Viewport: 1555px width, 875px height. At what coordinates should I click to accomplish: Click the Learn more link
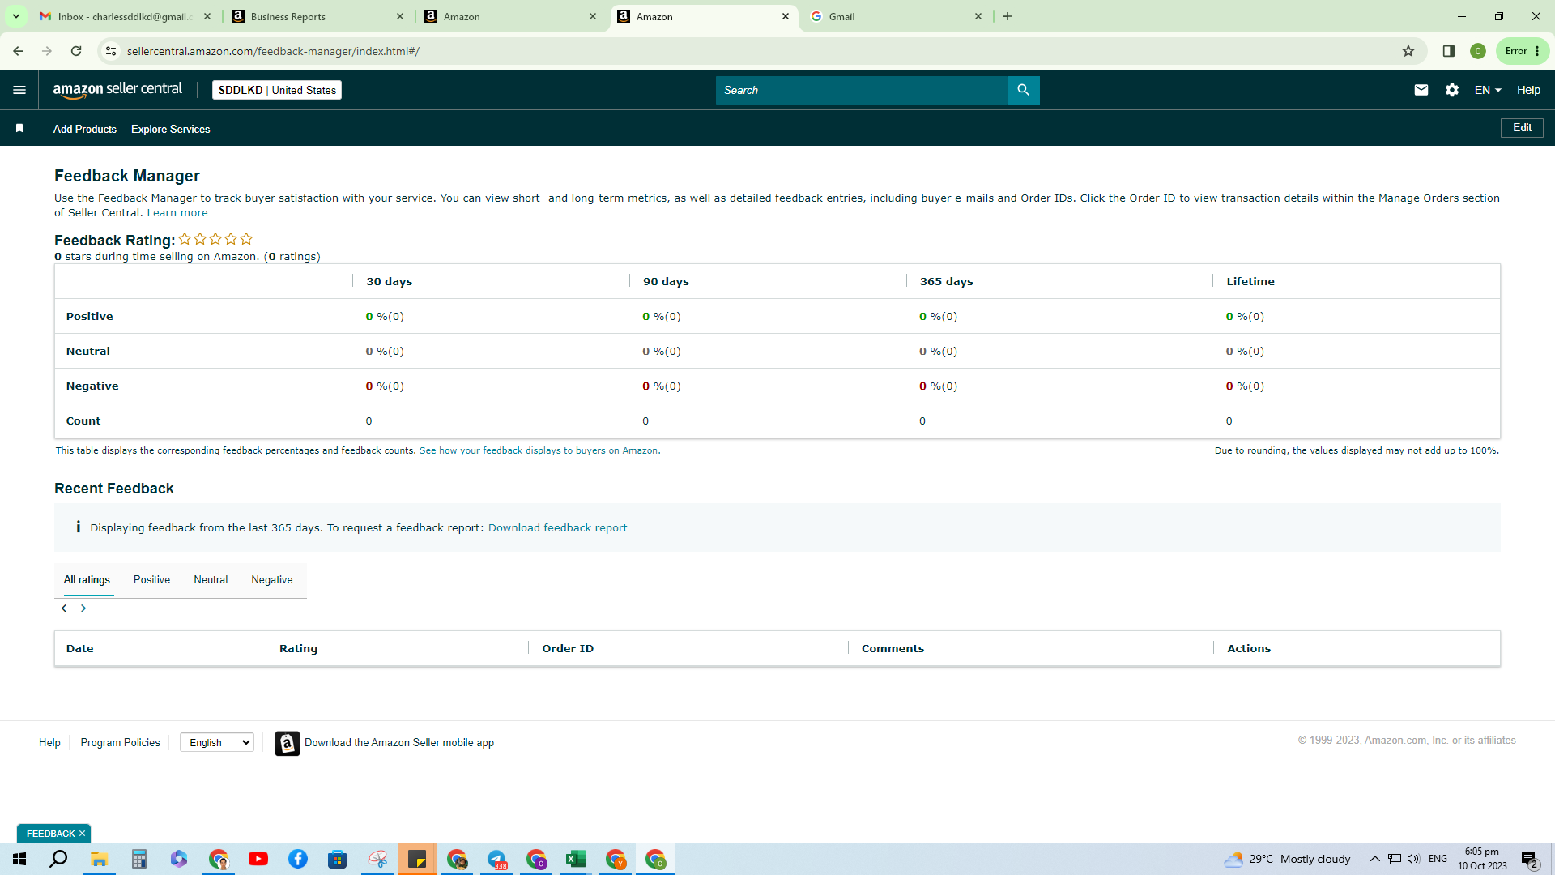[177, 213]
